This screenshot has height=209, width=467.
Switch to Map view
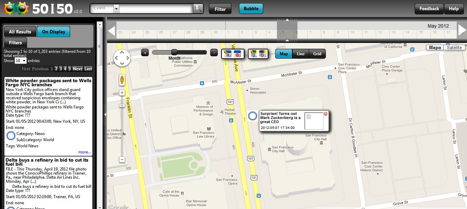284,54
